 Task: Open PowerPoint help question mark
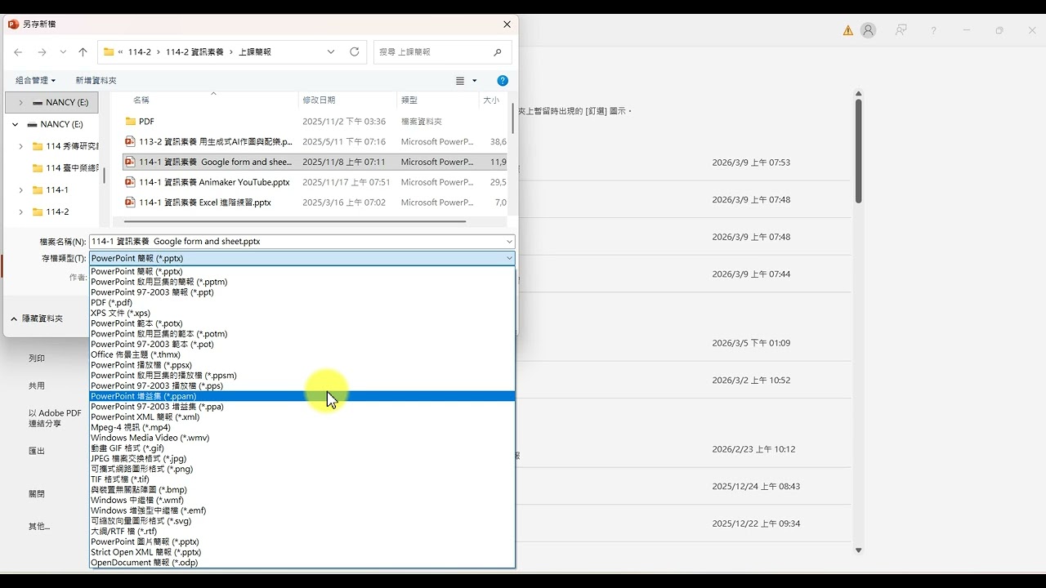click(x=934, y=30)
